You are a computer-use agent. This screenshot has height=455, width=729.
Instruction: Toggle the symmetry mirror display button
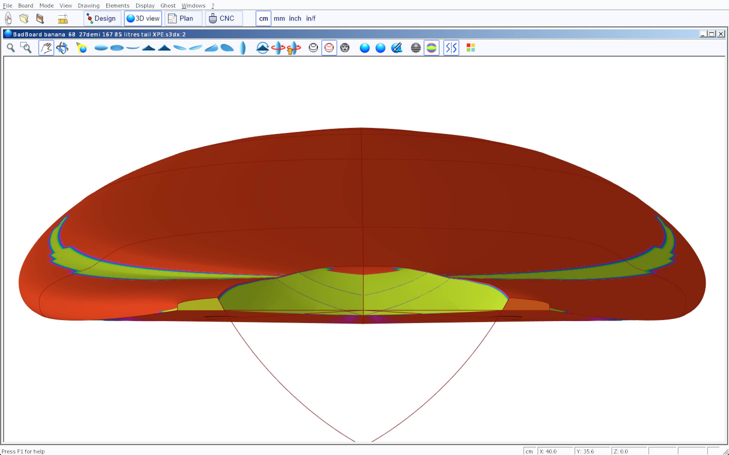tap(451, 48)
